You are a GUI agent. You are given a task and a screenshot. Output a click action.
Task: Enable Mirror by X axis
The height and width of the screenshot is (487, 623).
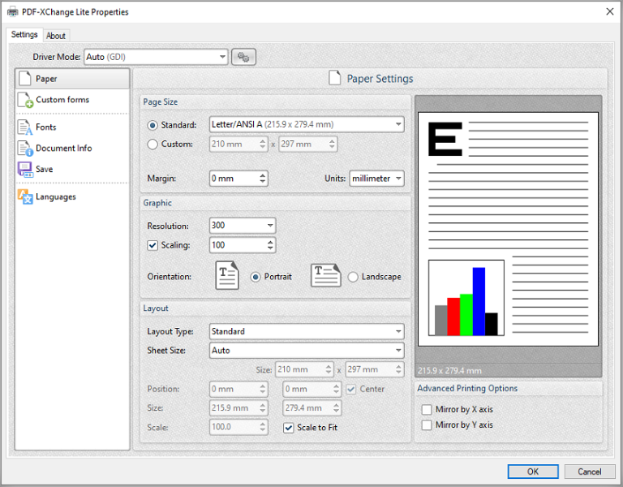(427, 409)
